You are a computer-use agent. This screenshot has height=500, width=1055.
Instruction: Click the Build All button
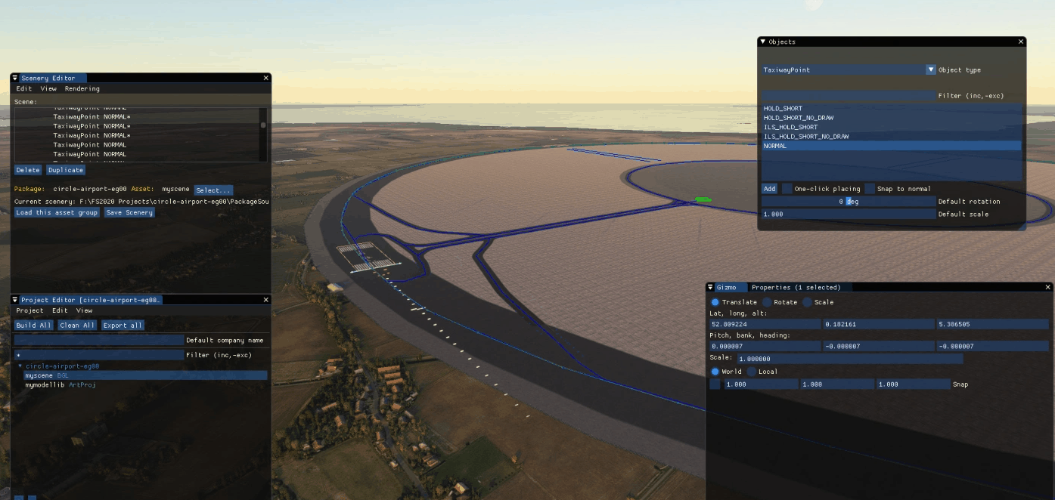34,326
